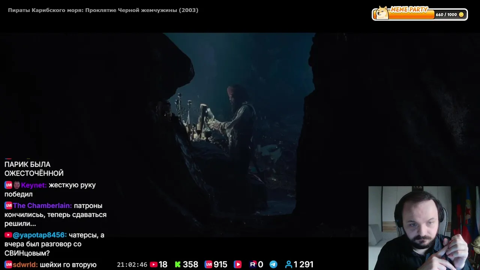The width and height of the screenshot is (480, 270).
Task: Click the movie title text at top
Action: [103, 10]
